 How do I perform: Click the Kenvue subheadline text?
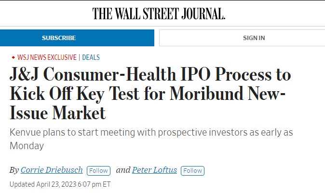tap(151, 139)
